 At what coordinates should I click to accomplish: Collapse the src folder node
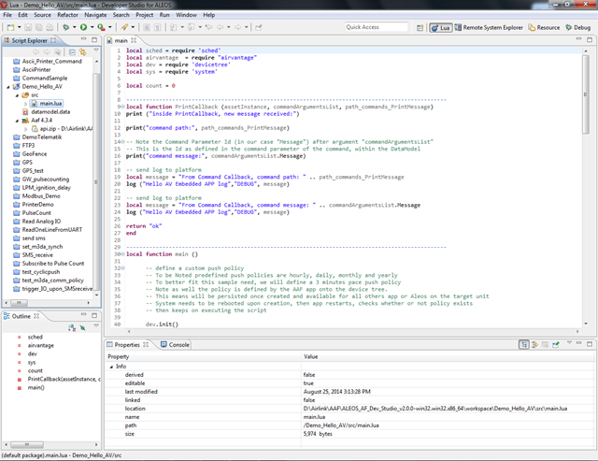click(17, 95)
